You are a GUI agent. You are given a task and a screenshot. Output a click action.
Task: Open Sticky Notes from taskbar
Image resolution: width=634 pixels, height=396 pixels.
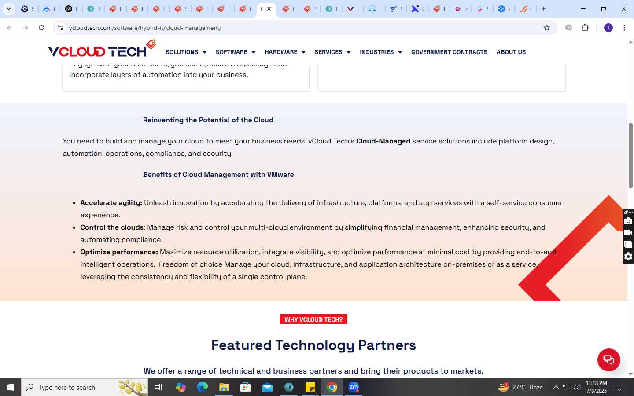tap(310, 387)
